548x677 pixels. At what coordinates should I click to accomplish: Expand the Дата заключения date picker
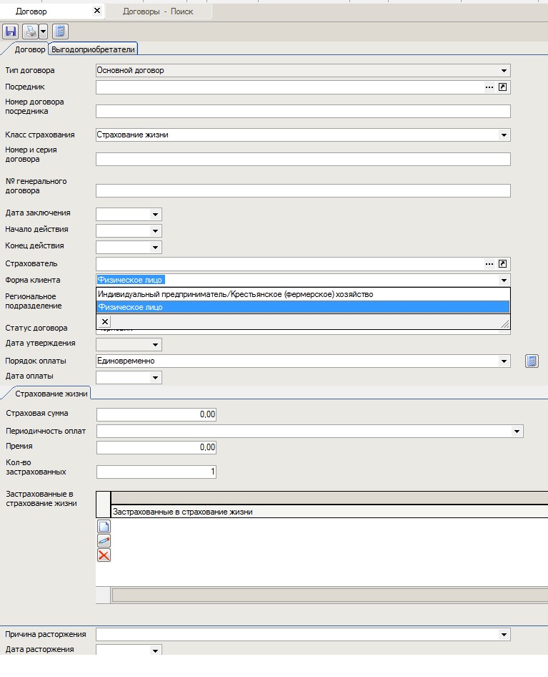click(155, 214)
